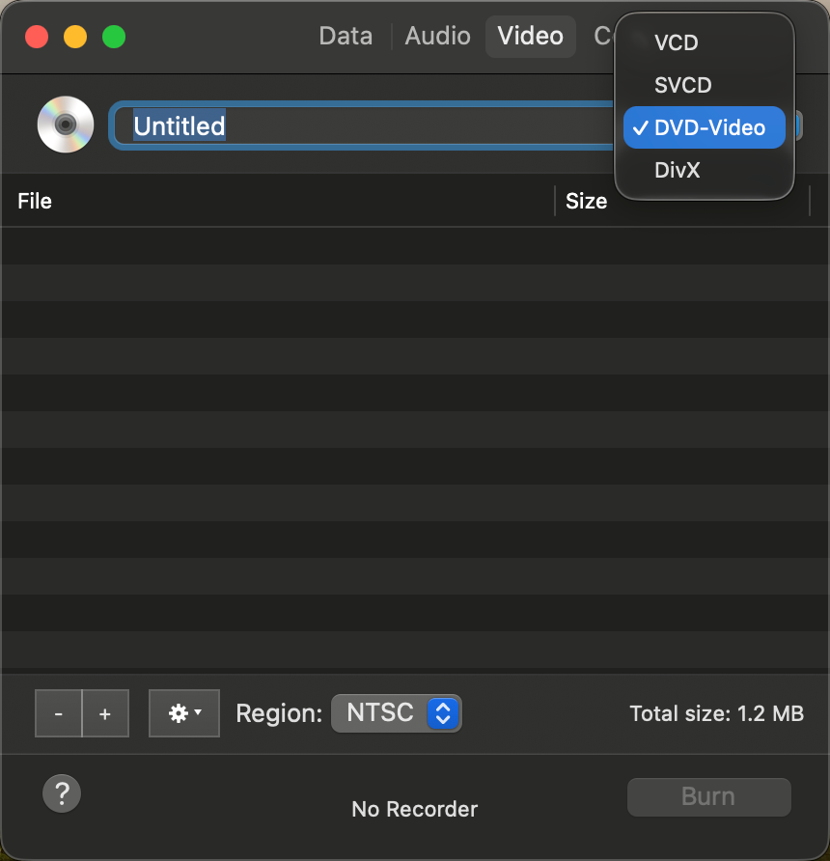Choose SVCD disc format option
830x861 pixels.
[x=682, y=85]
